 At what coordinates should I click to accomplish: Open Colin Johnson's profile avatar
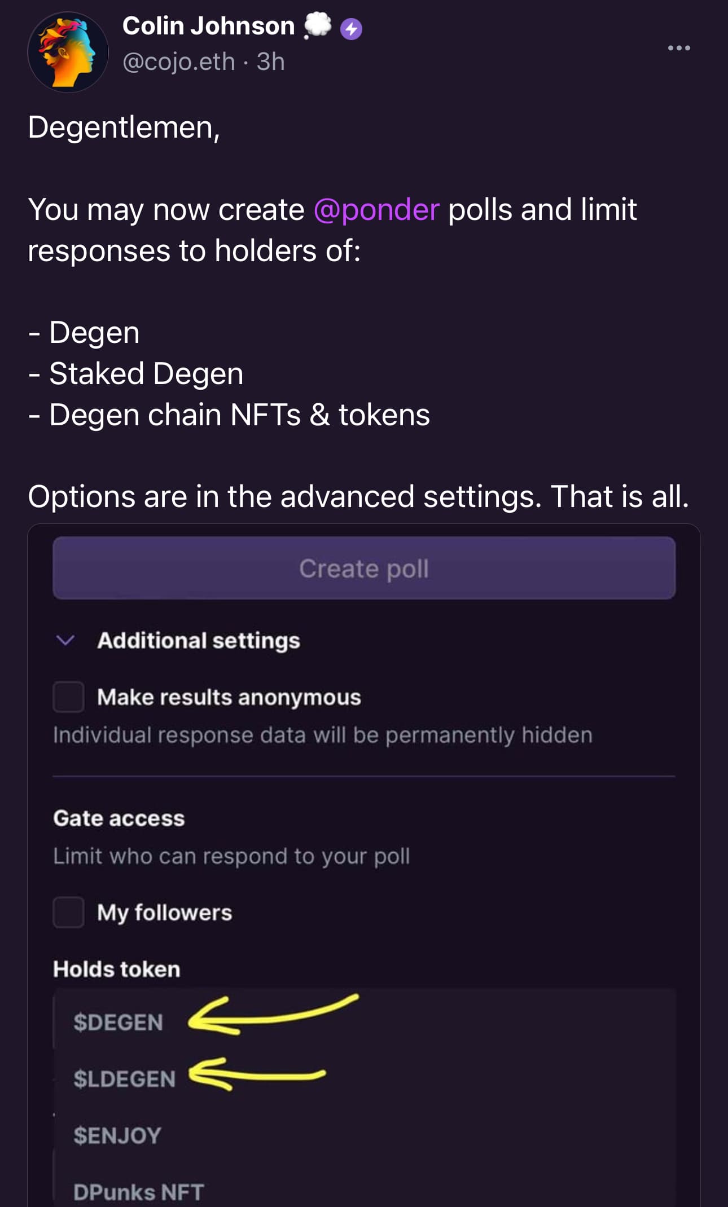pyautogui.click(x=68, y=52)
